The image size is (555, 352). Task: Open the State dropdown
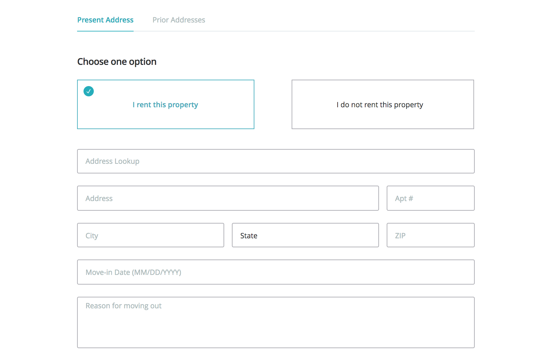[x=305, y=235]
